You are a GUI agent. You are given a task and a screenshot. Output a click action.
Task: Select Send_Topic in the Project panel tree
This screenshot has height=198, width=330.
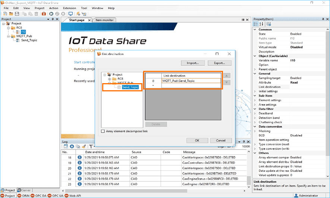pos(29,40)
